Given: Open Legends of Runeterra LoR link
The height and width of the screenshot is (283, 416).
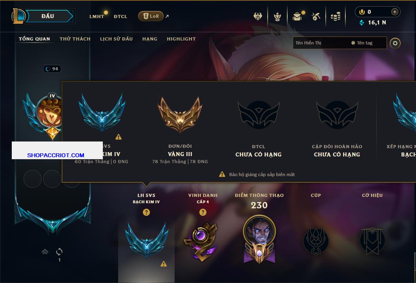Looking at the screenshot, I should pos(151,16).
